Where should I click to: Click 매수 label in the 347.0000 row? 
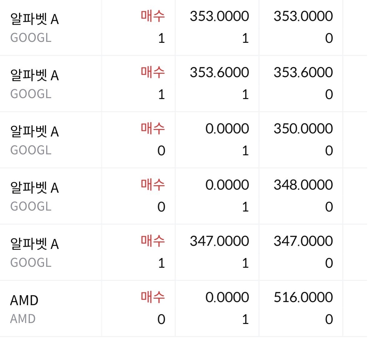[153, 241]
